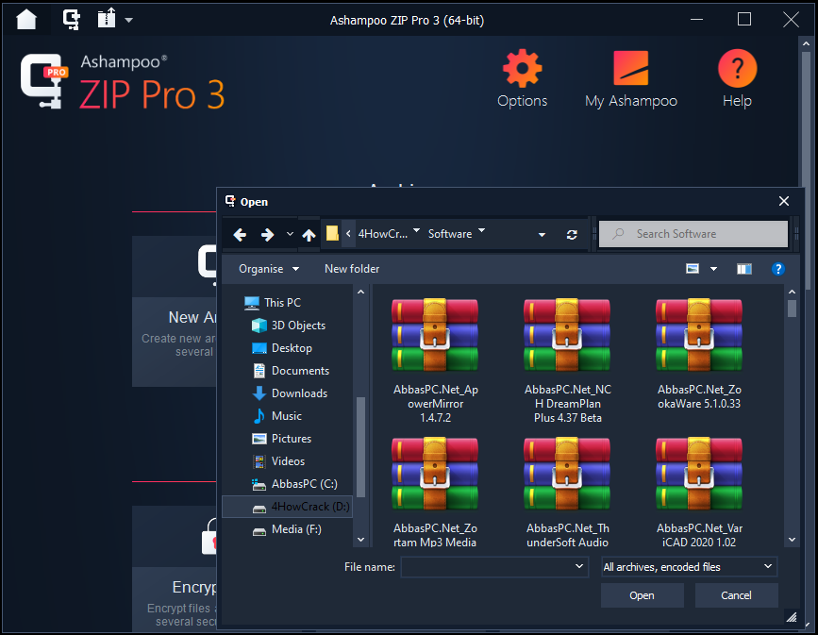Select Pictures in navigation tree
This screenshot has width=818, height=635.
pos(282,439)
